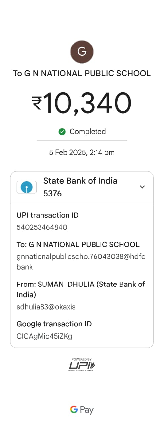This screenshot has width=164, height=422.
Task: Tap the brown G recipient avatar
Action: 82,52
